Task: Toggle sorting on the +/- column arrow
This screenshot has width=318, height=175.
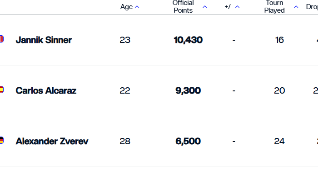Action: click(237, 7)
